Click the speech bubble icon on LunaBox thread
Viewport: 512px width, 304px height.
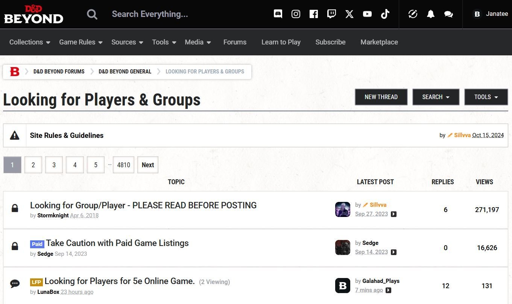pyautogui.click(x=15, y=284)
